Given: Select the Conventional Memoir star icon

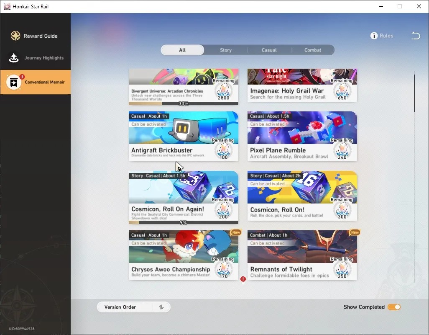Looking at the screenshot, I should [14, 82].
